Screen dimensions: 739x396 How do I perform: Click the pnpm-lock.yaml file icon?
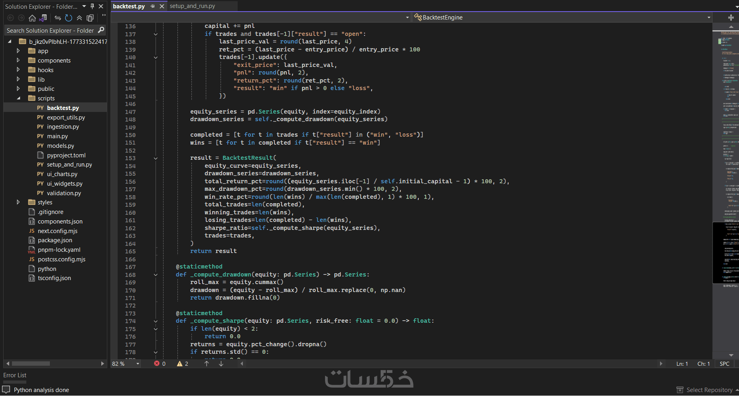[32, 250]
